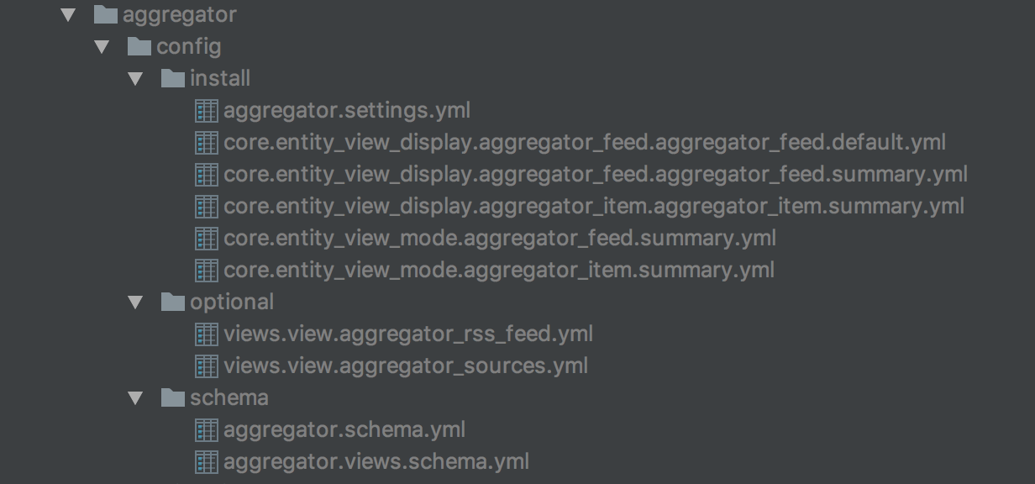1035x484 pixels.
Task: Click the schema folder icon
Action: point(172,397)
